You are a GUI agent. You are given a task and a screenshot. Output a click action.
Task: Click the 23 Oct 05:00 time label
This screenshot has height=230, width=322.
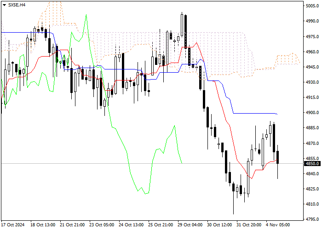coord(102,224)
